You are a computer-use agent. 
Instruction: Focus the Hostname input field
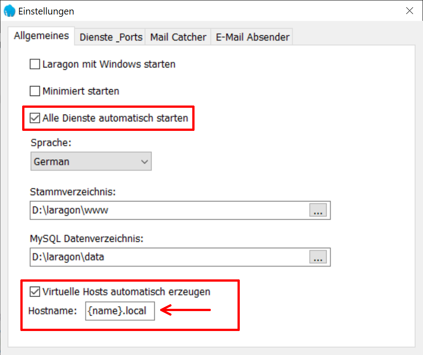click(120, 311)
